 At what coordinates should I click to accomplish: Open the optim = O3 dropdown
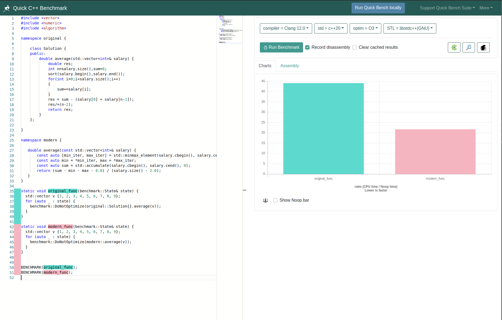[366, 28]
